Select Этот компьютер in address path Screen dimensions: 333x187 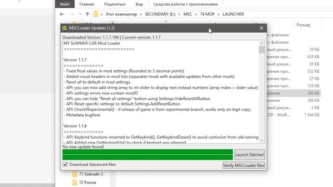[x=121, y=14]
